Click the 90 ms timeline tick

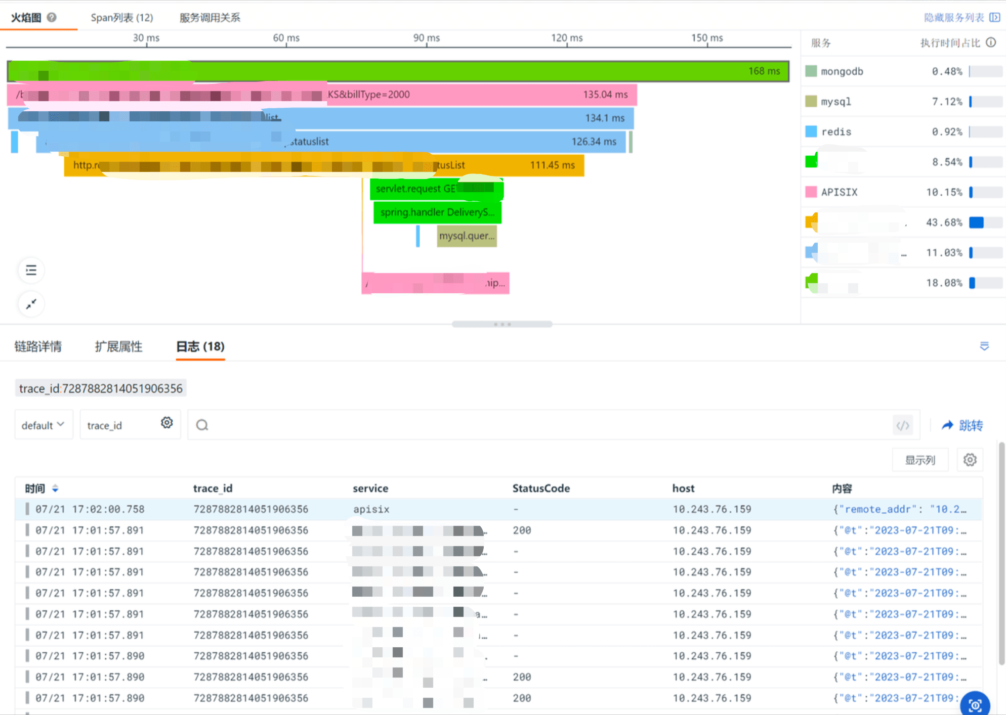click(x=427, y=38)
